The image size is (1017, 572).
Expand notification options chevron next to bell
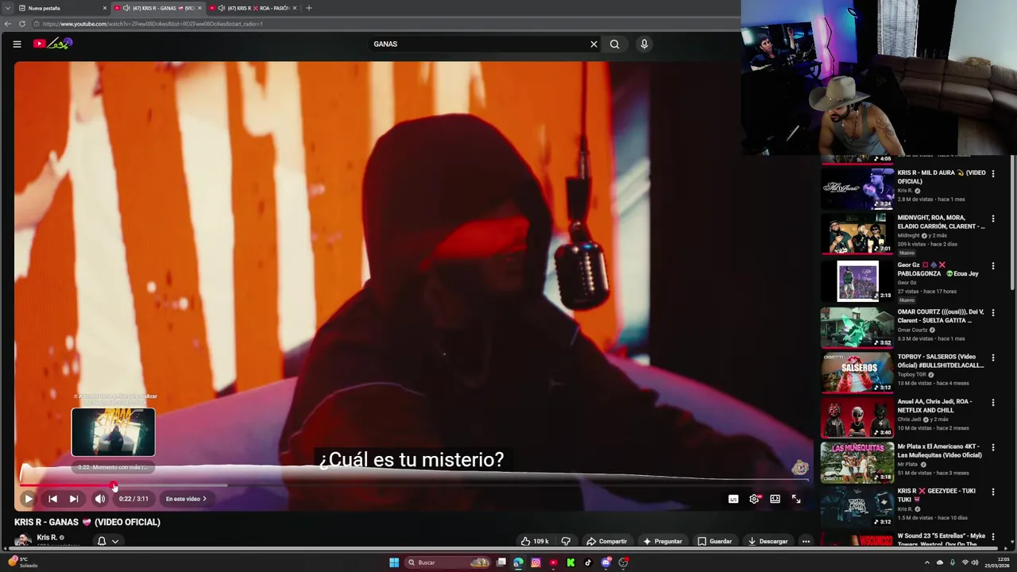coord(115,541)
